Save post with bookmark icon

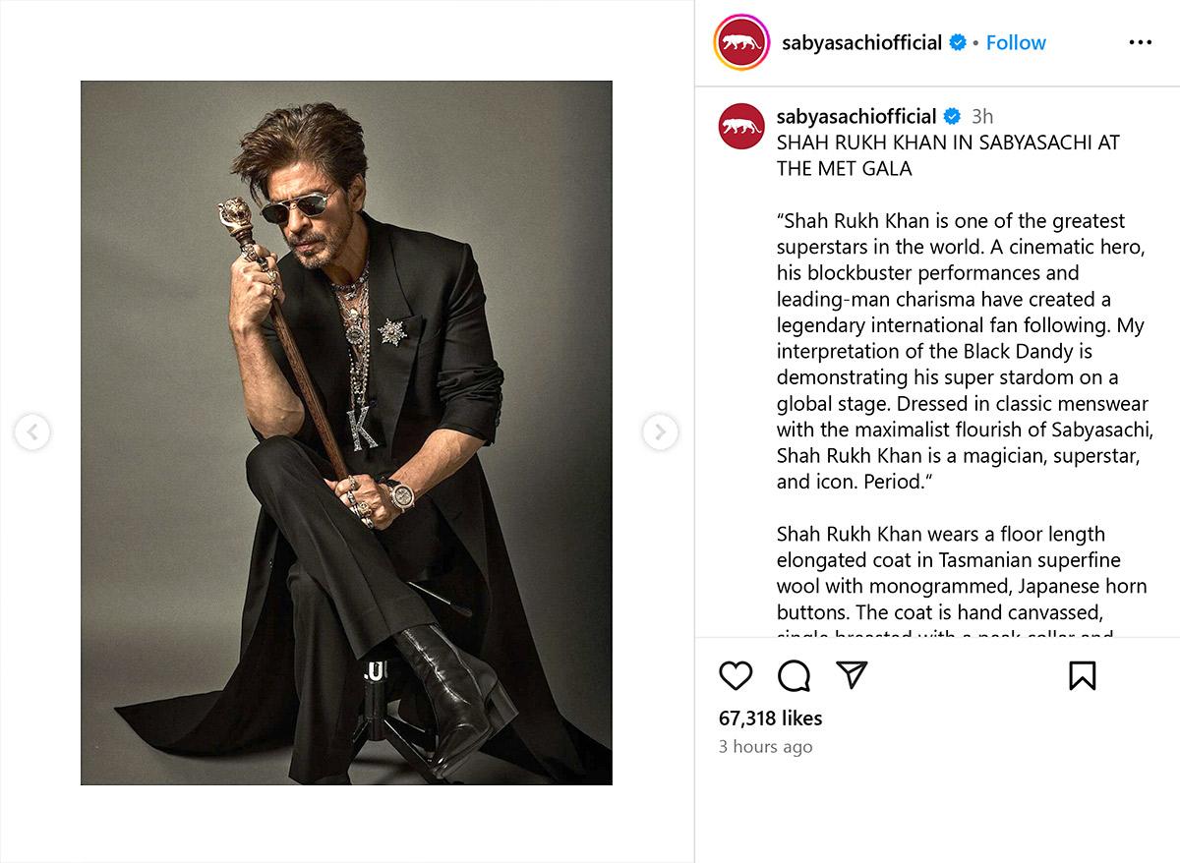click(x=1082, y=675)
